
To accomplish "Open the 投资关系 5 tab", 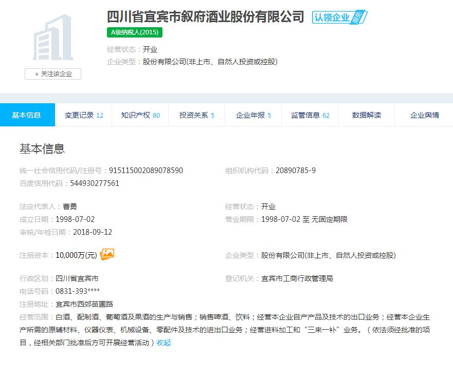I will point(197,115).
